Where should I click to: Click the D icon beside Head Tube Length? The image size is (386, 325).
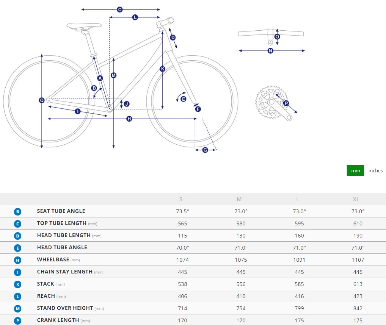tap(17, 236)
